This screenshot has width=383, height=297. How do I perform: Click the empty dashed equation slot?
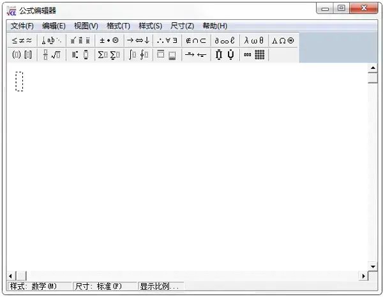click(19, 81)
